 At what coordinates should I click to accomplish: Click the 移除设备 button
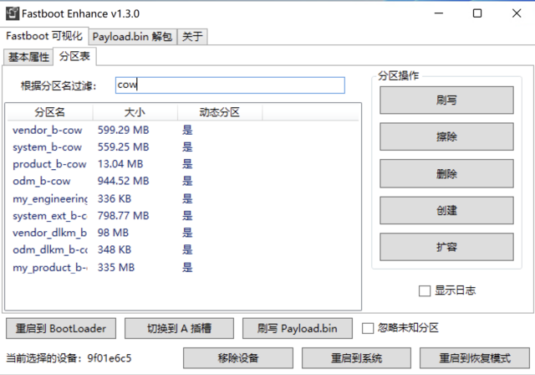pos(238,358)
